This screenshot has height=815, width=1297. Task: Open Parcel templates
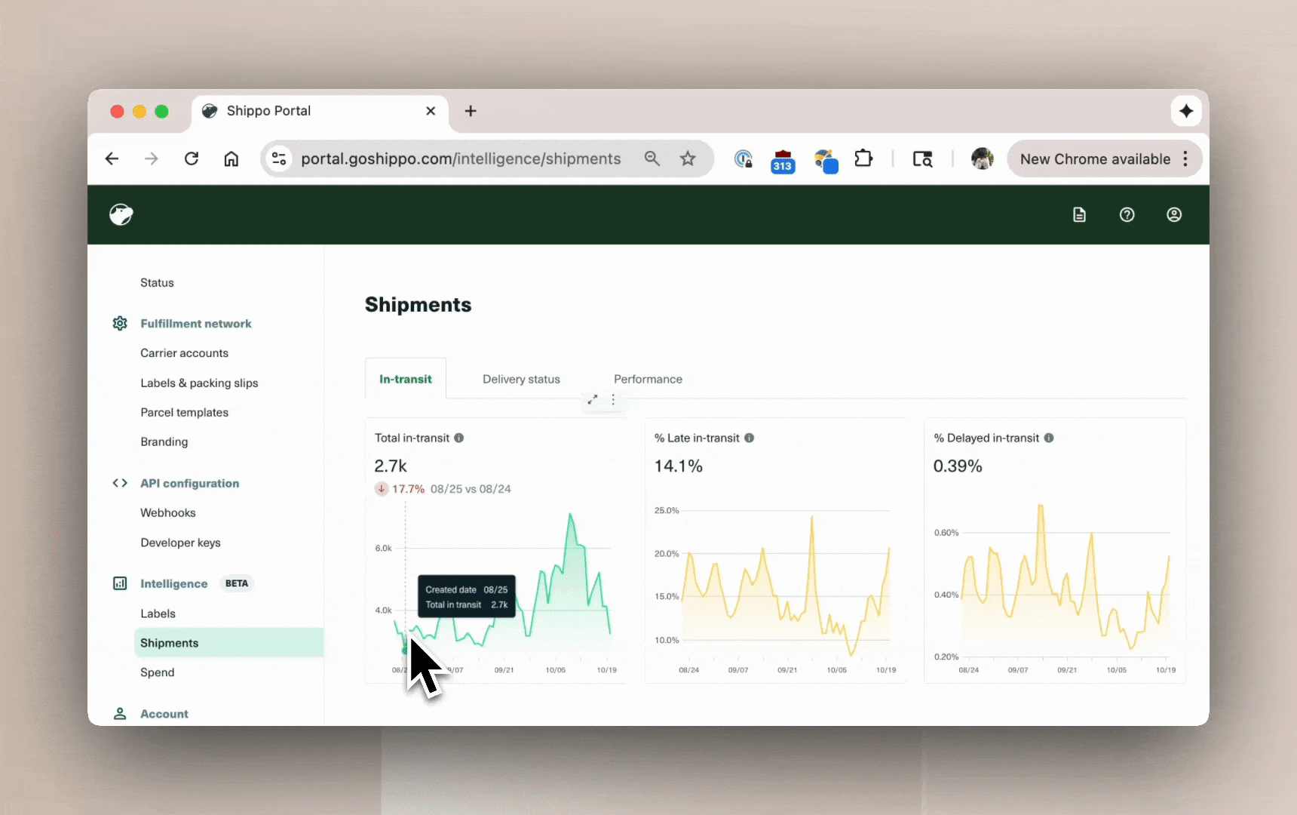coord(184,413)
